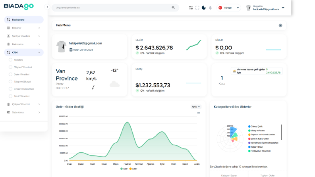Image resolution: width=315 pixels, height=177 pixels.
Task: Expand the Şantiye Yönetimi chevron
Action: point(39,36)
